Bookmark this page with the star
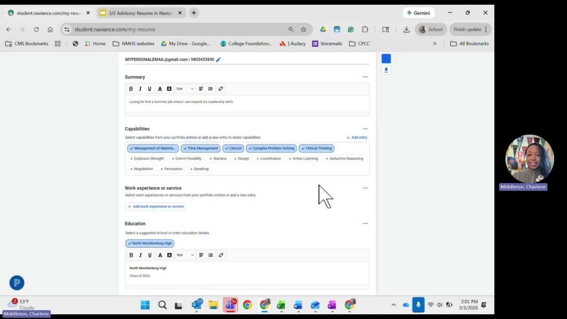The height and width of the screenshot is (319, 567). (303, 29)
